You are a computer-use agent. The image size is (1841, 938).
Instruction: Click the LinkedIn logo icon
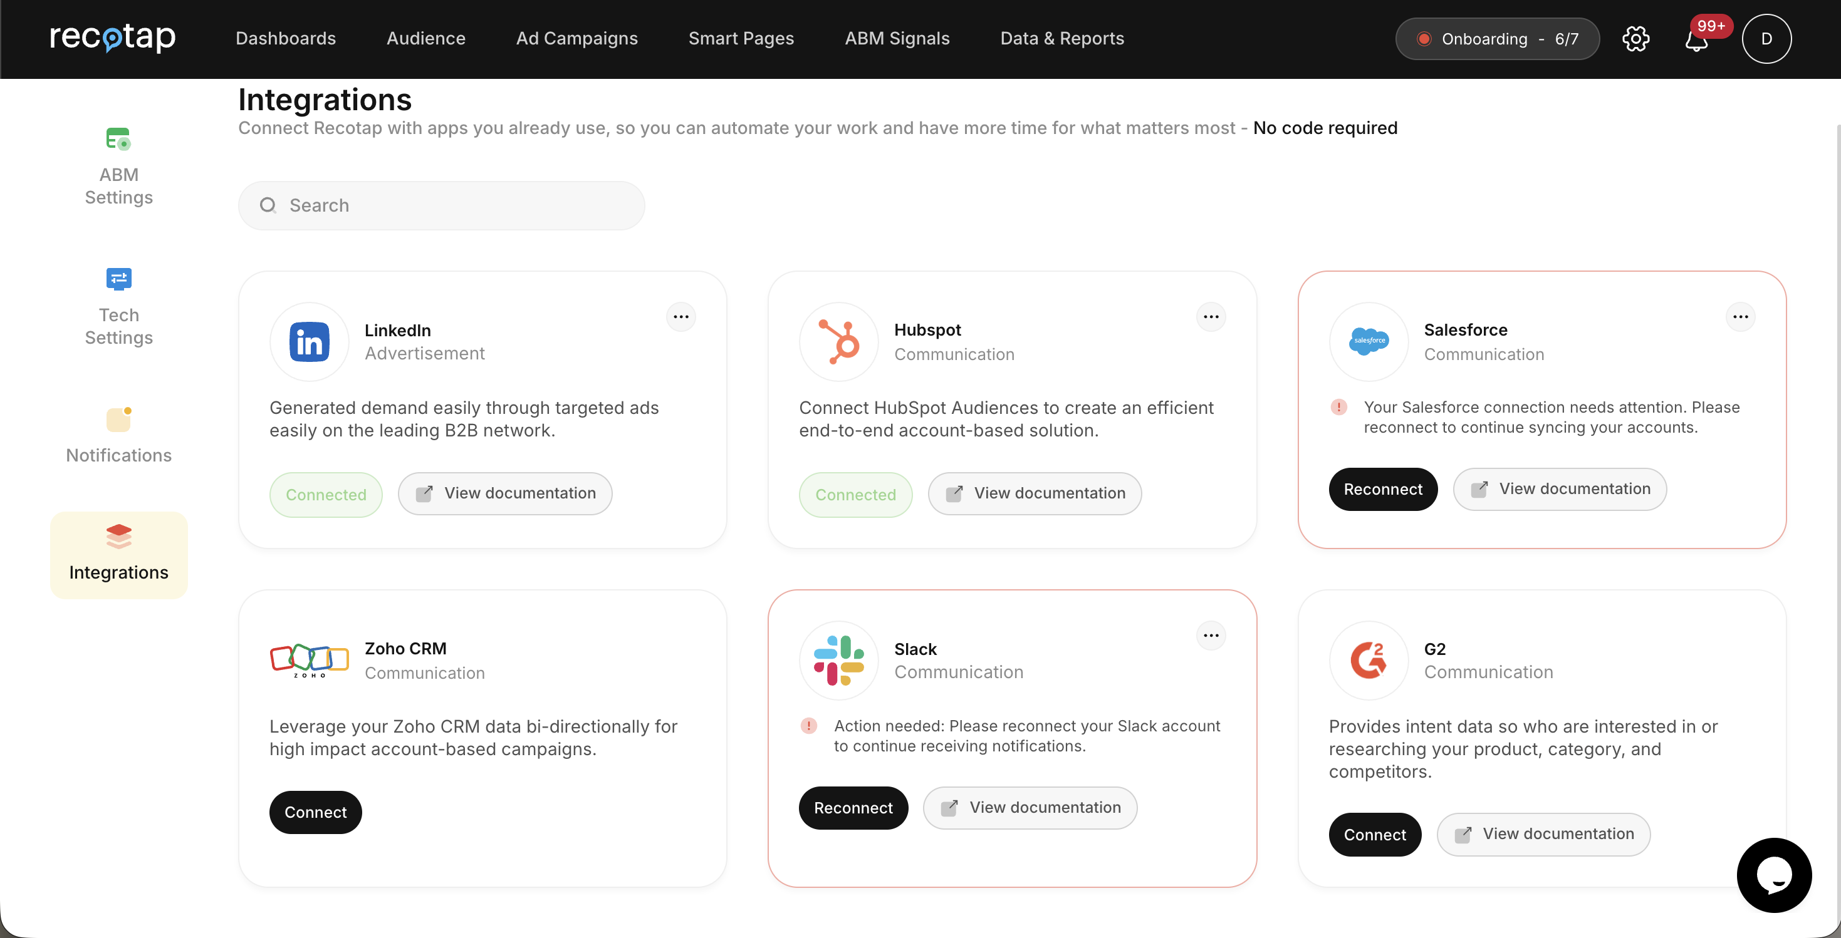click(309, 341)
